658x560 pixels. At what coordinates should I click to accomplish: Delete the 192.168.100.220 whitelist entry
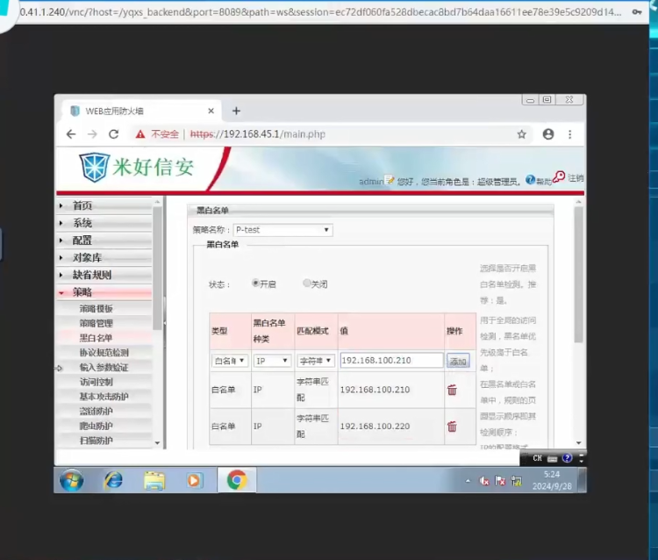point(452,427)
